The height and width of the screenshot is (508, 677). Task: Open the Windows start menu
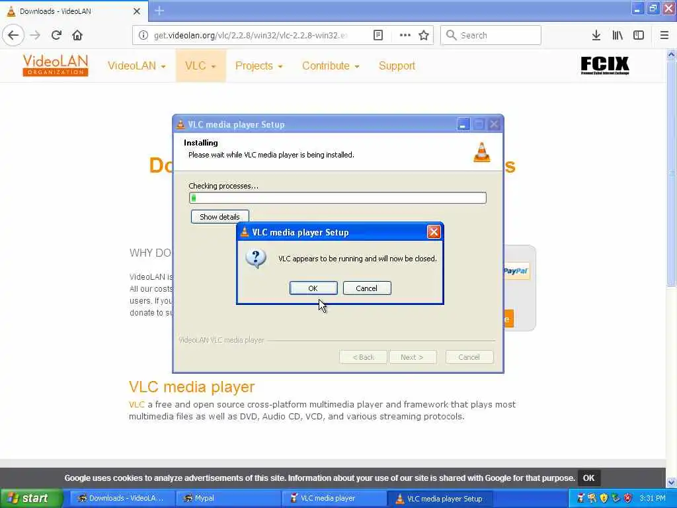pos(31,499)
